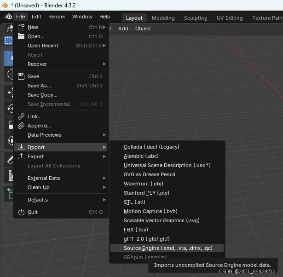Import Motion Capture (.bvh) file
283x277 pixels.
167,211
